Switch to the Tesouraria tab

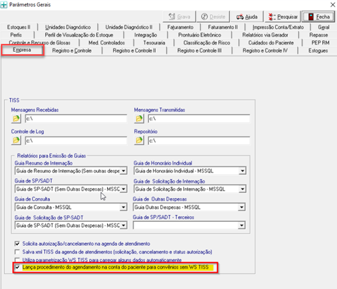pyautogui.click(x=154, y=42)
